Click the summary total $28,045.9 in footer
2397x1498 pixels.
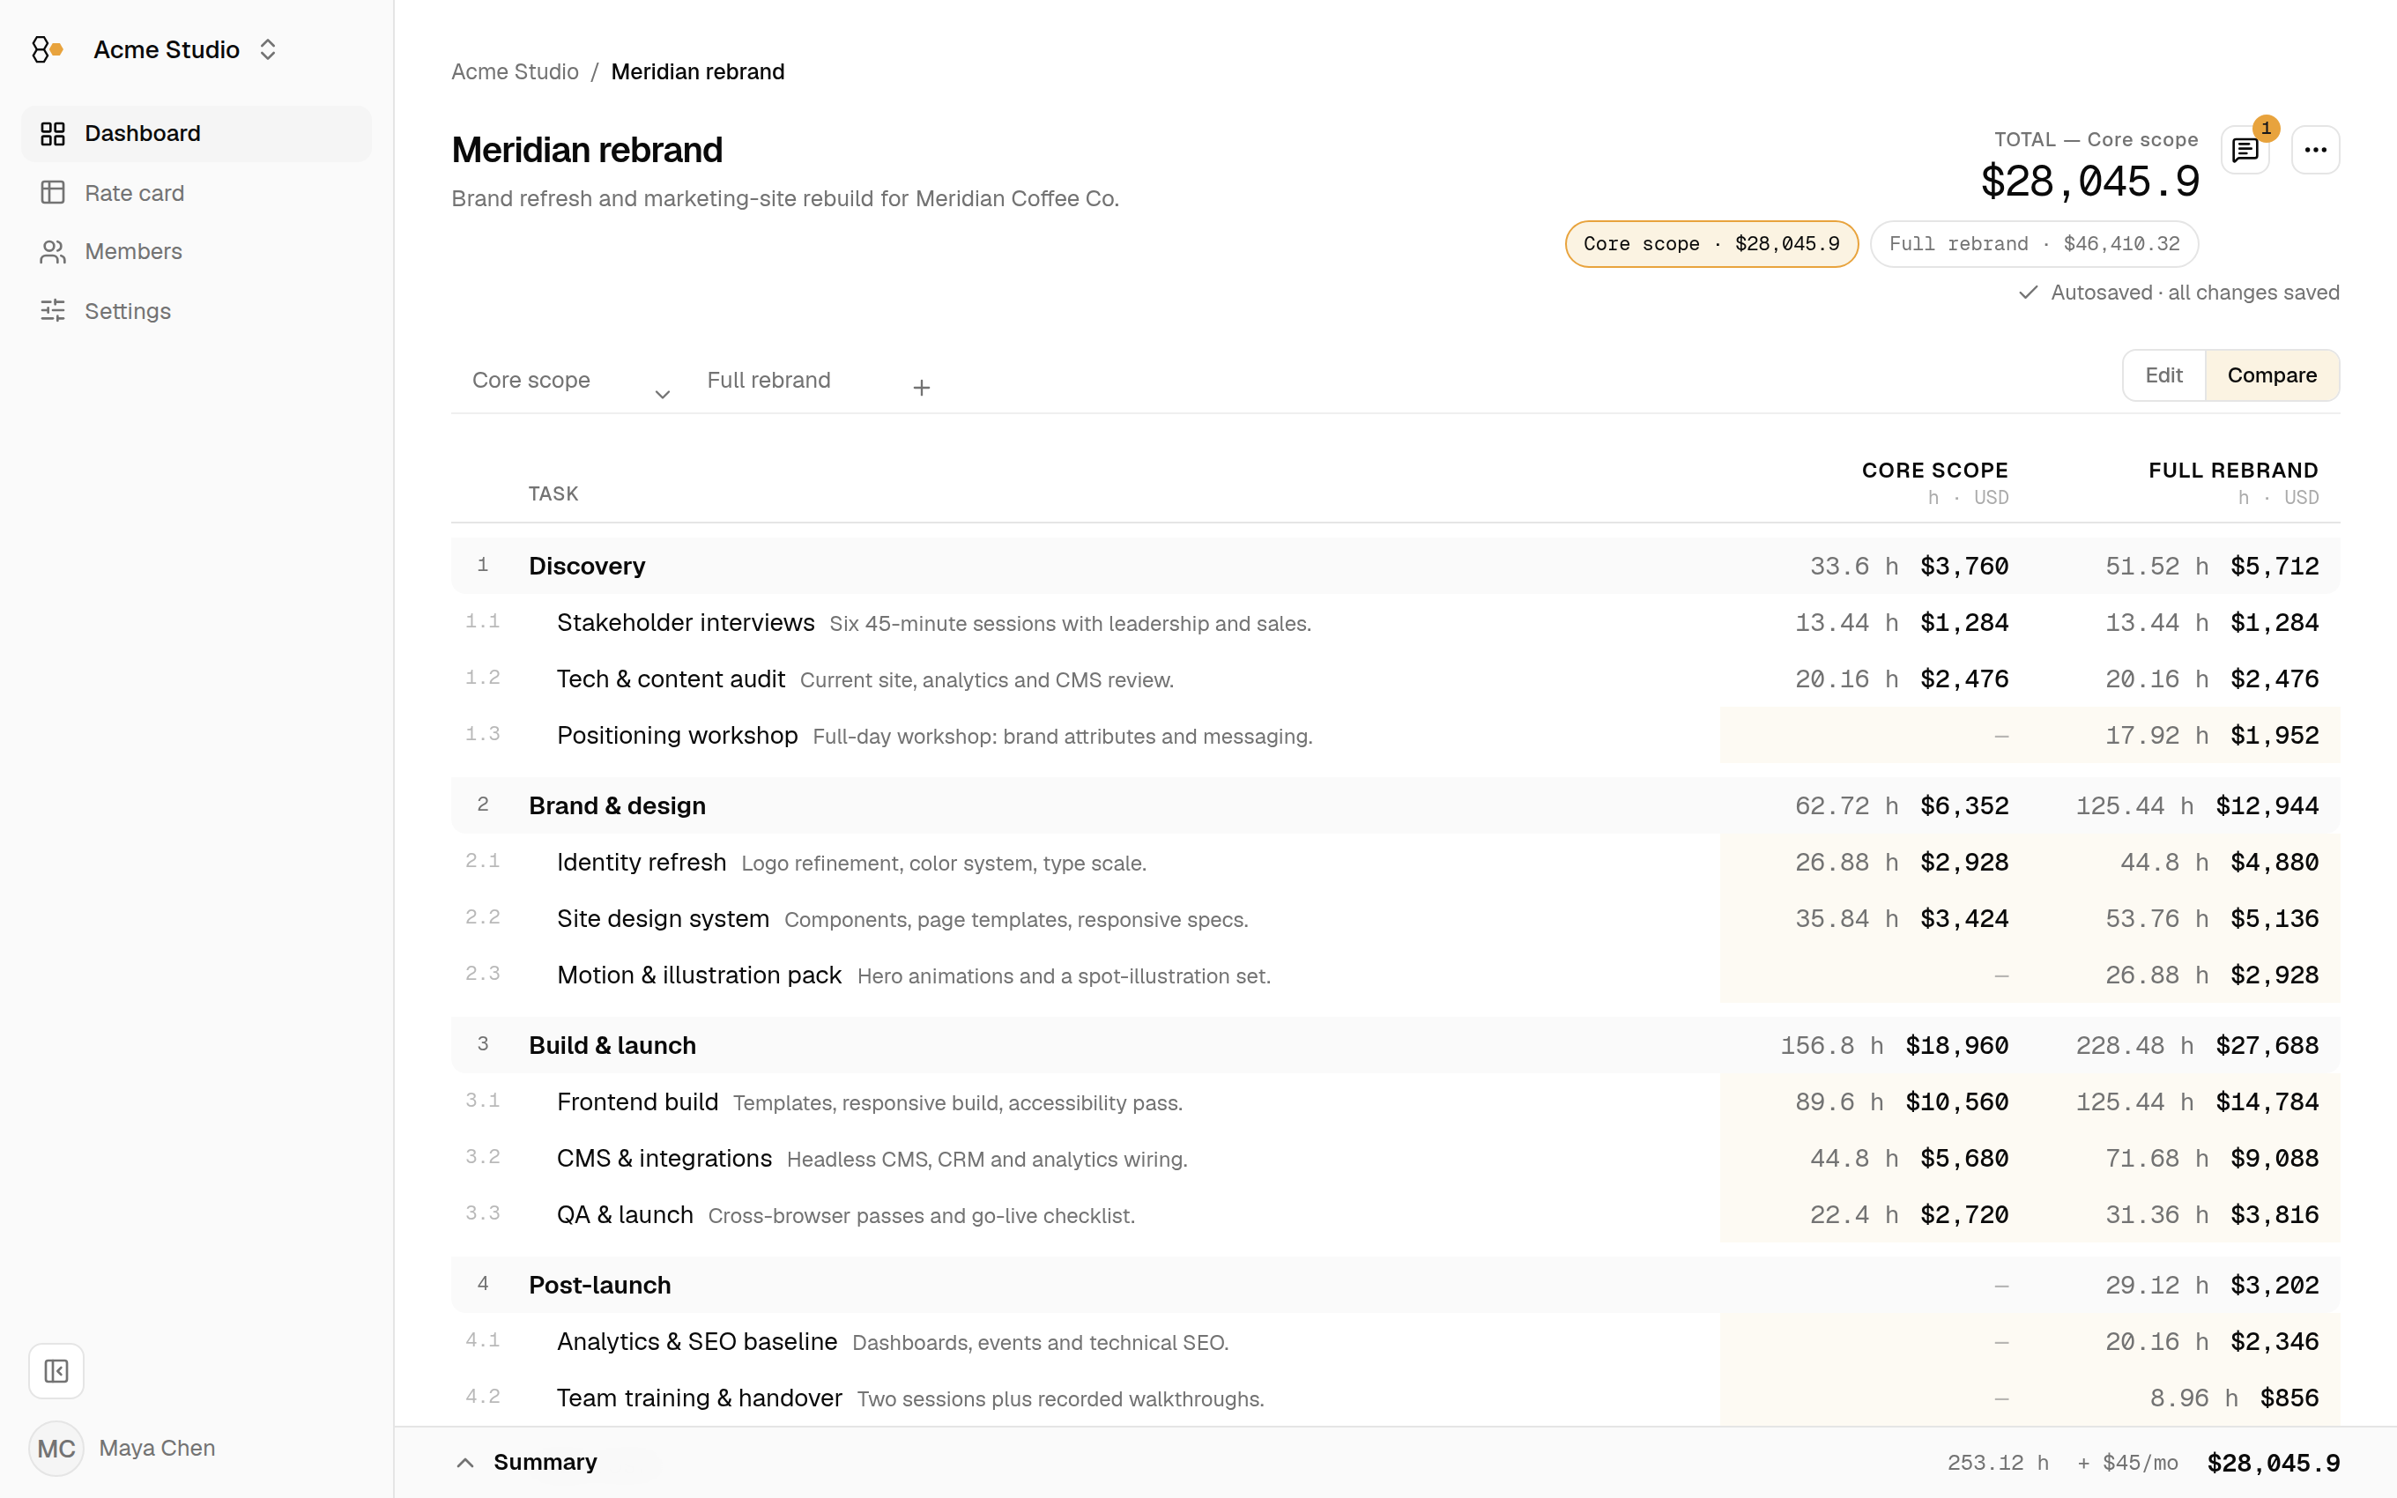[x=2274, y=1464]
